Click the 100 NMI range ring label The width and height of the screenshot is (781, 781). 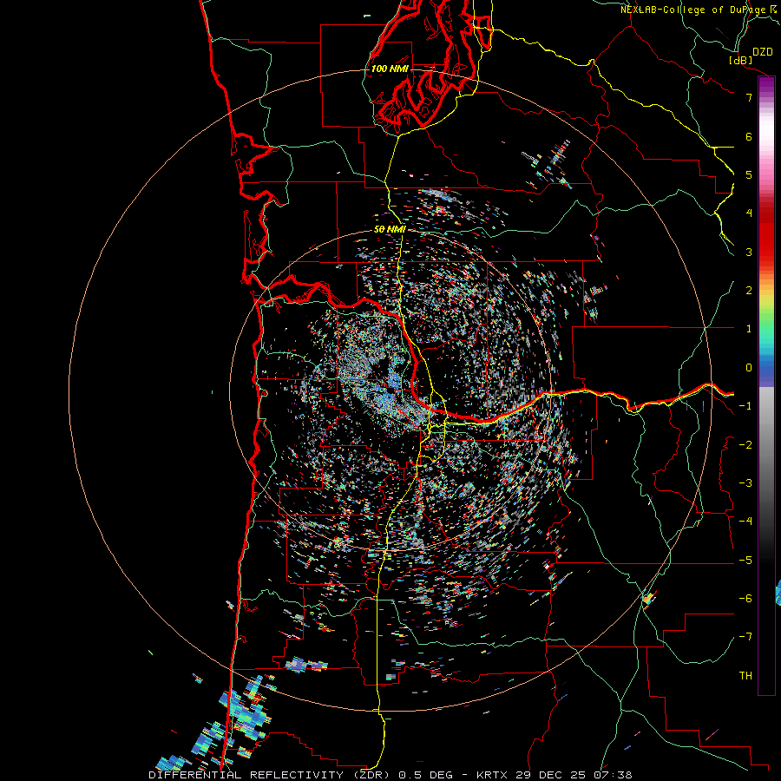[x=390, y=69]
